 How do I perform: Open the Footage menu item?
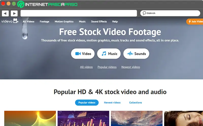pyautogui.click(x=44, y=21)
